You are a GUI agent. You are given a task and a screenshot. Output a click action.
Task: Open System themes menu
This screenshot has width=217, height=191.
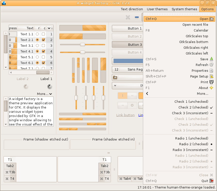pos(184,9)
